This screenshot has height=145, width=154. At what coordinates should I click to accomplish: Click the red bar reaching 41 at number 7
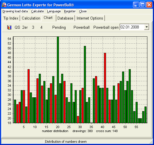[x=28, y=96]
